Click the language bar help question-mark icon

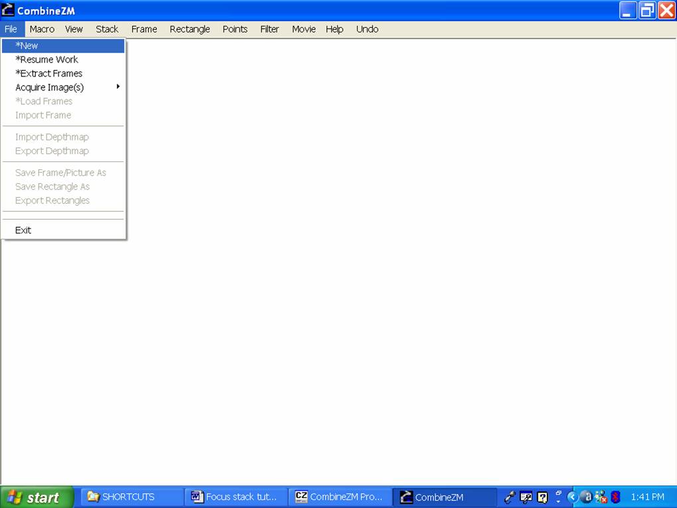pos(542,497)
